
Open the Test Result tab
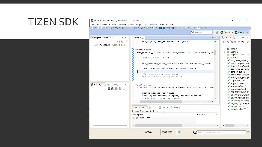177,108
